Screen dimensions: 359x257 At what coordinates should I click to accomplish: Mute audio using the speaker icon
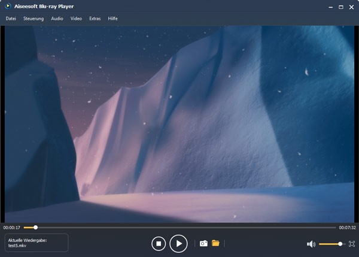coord(311,244)
